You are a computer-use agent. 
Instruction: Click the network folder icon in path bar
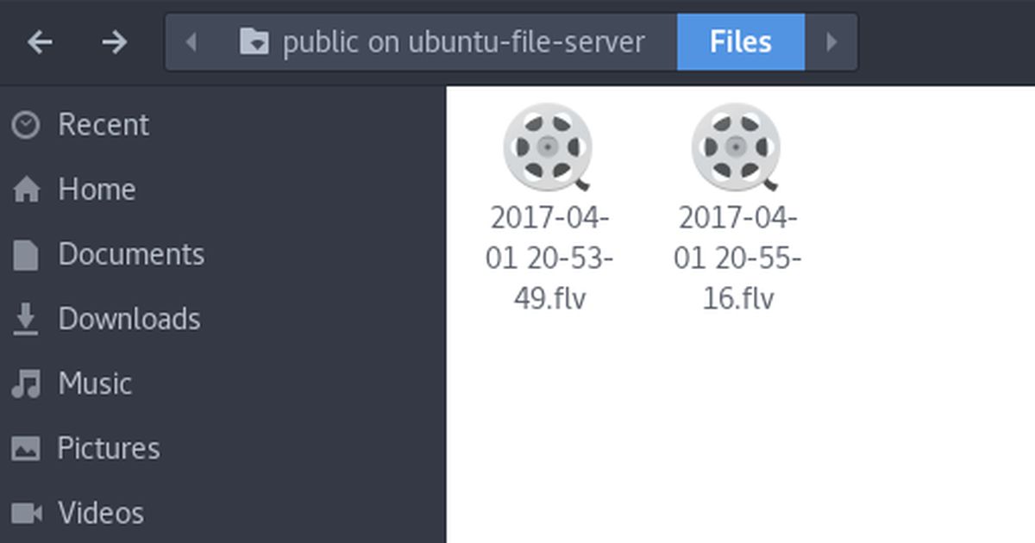pos(254,41)
